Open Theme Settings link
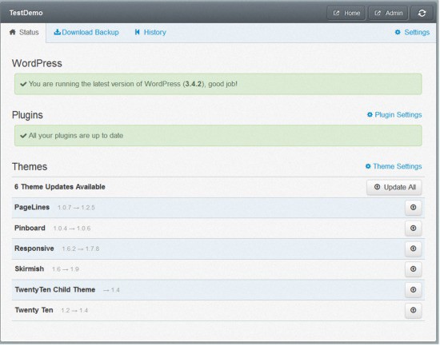440x346 pixels. 394,166
